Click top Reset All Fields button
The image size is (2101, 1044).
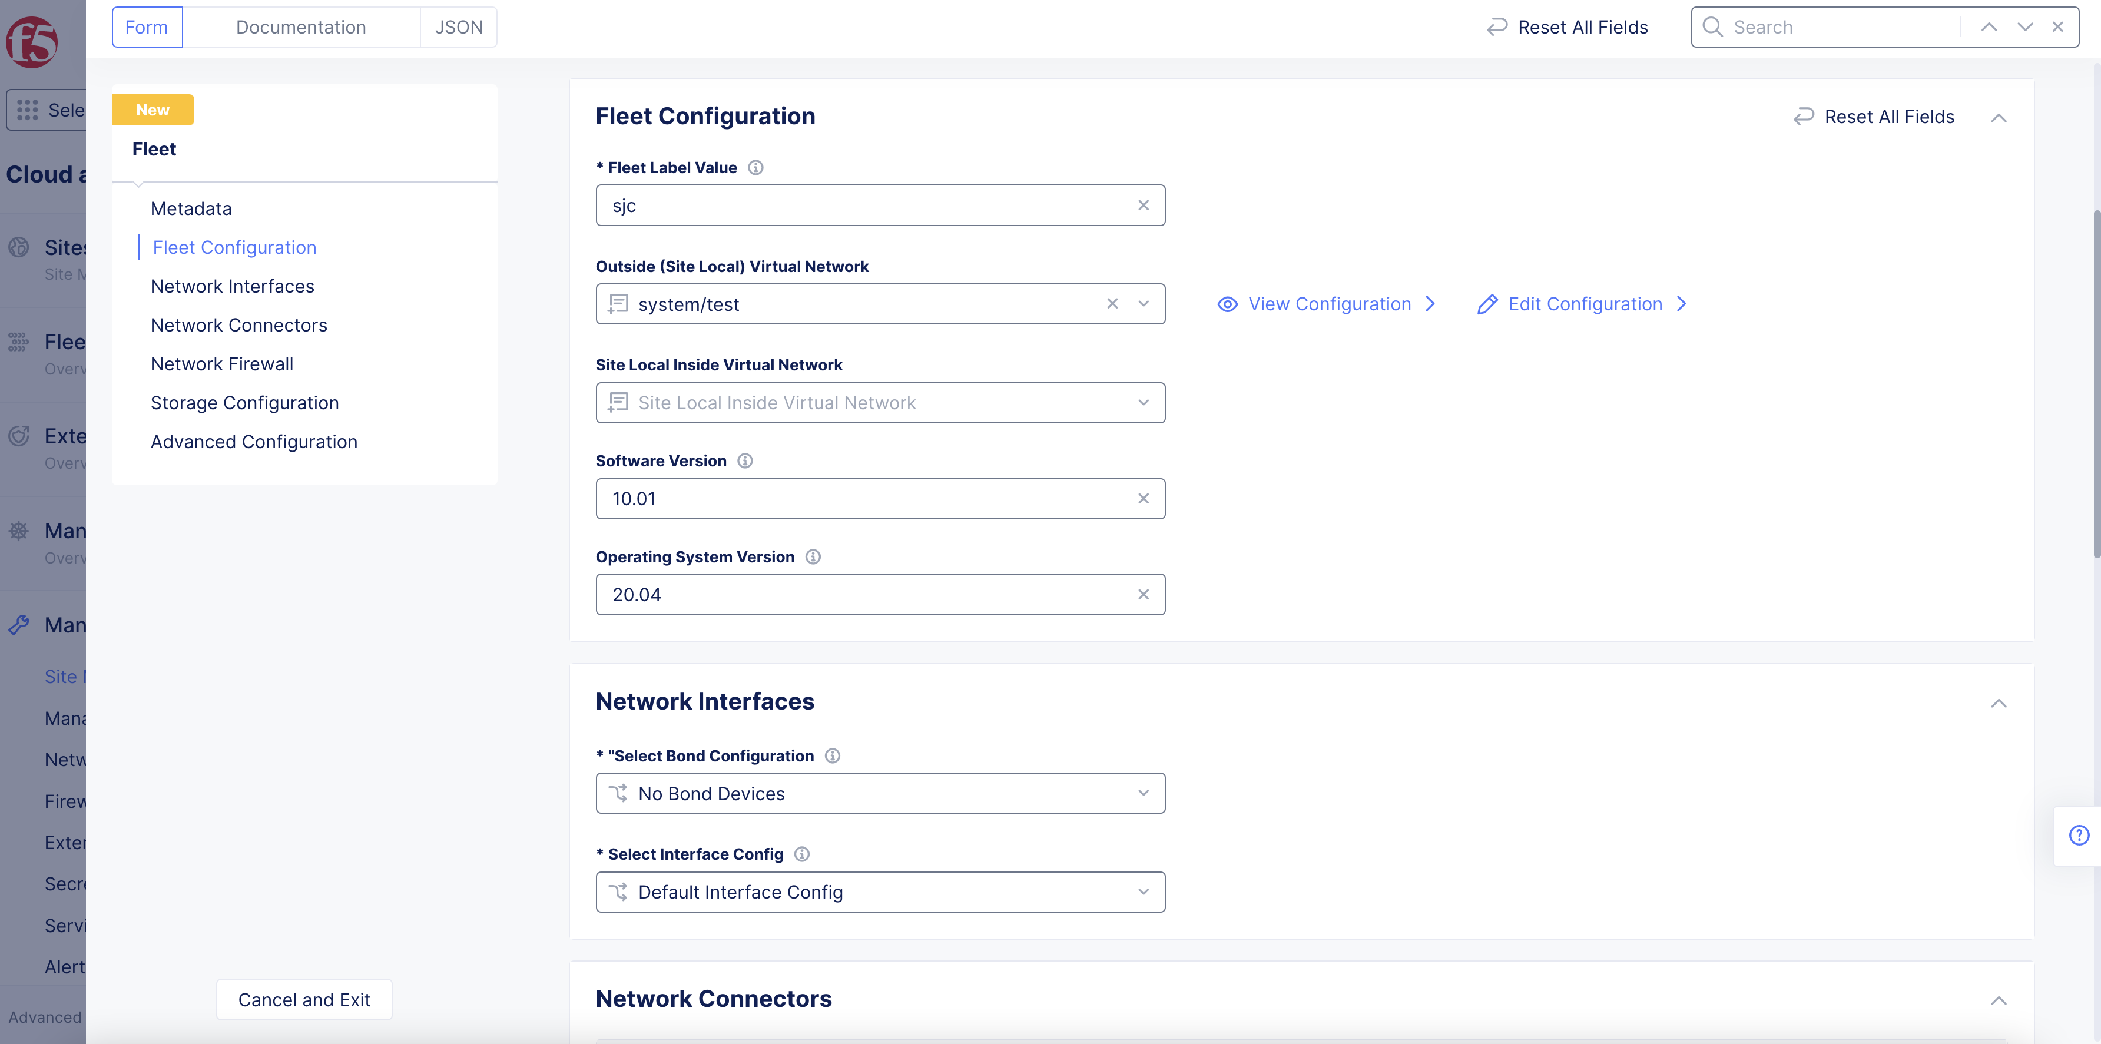pyautogui.click(x=1567, y=27)
